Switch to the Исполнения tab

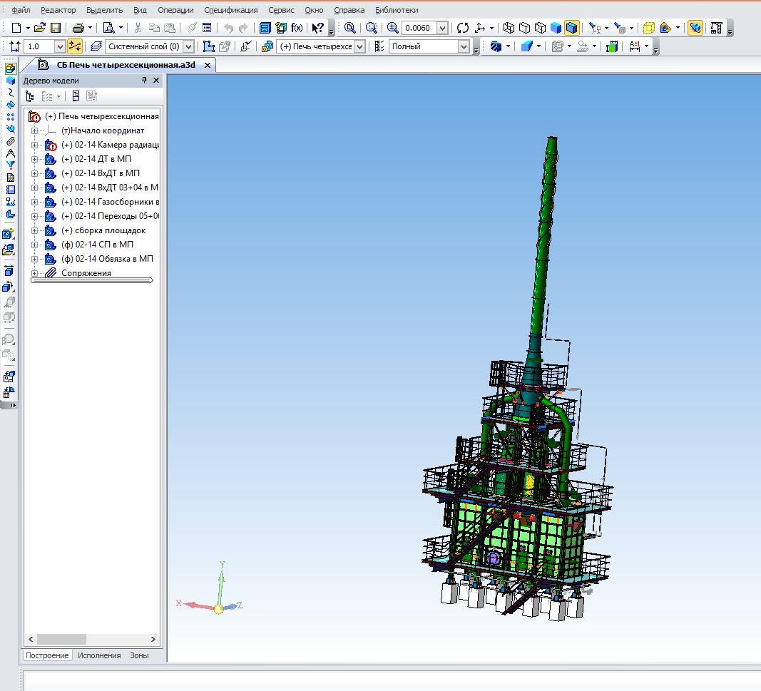tap(99, 655)
